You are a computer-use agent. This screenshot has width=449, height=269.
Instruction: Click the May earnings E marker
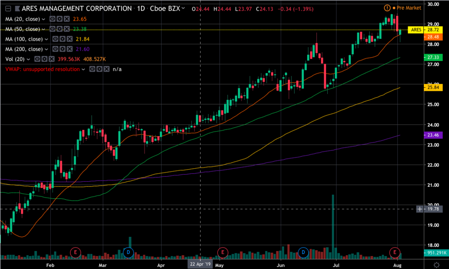click(x=222, y=252)
